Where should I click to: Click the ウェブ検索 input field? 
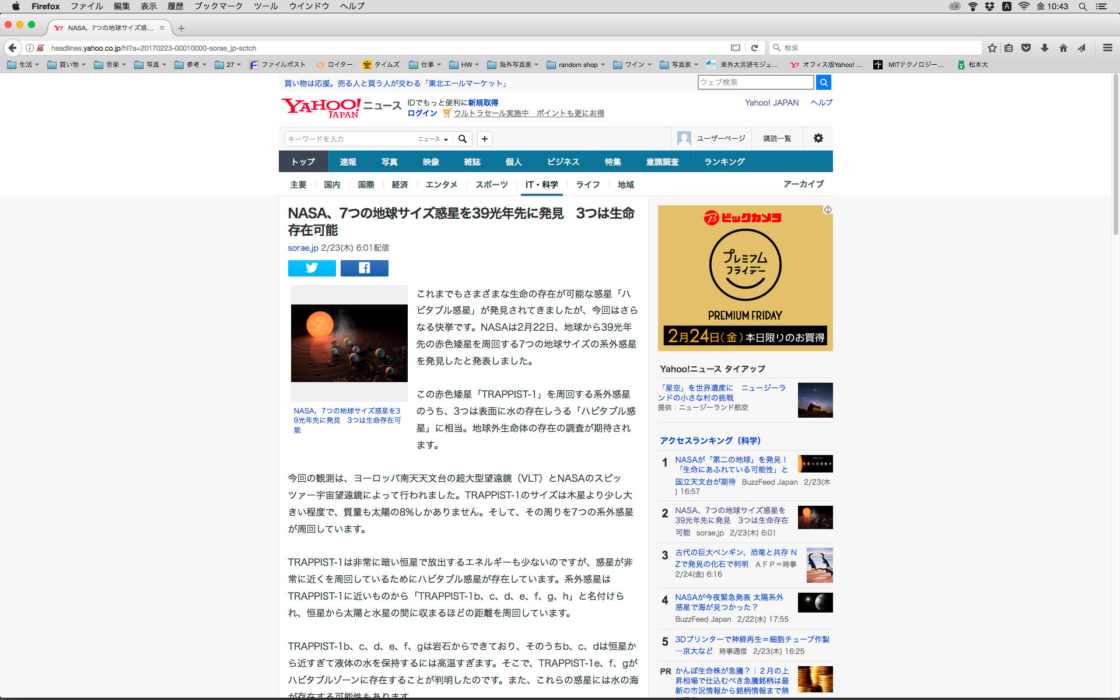coord(755,82)
